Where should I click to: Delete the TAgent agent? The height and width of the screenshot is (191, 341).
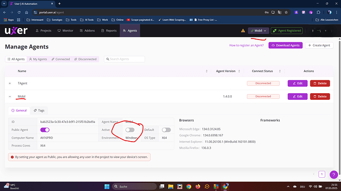click(320, 83)
